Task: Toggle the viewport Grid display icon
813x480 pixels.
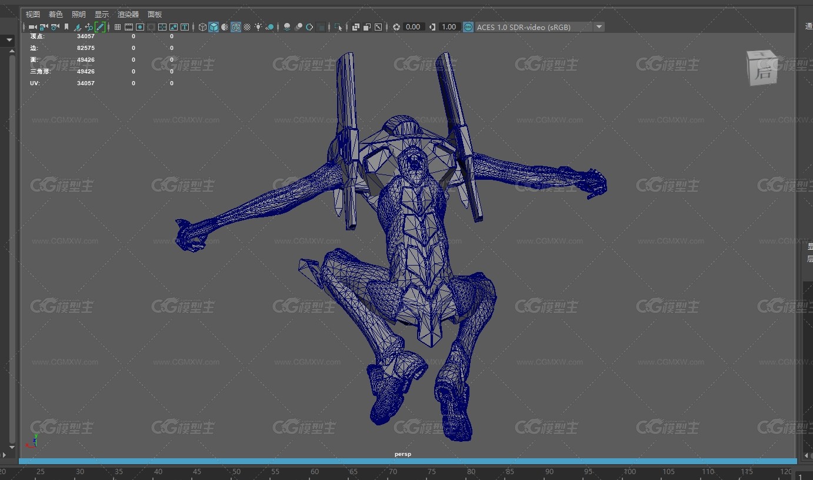Action: tap(118, 27)
